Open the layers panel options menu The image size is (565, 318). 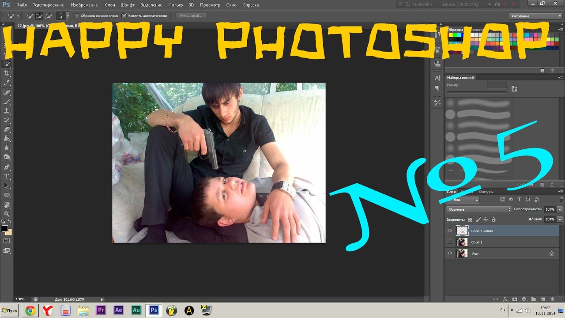coord(561,192)
